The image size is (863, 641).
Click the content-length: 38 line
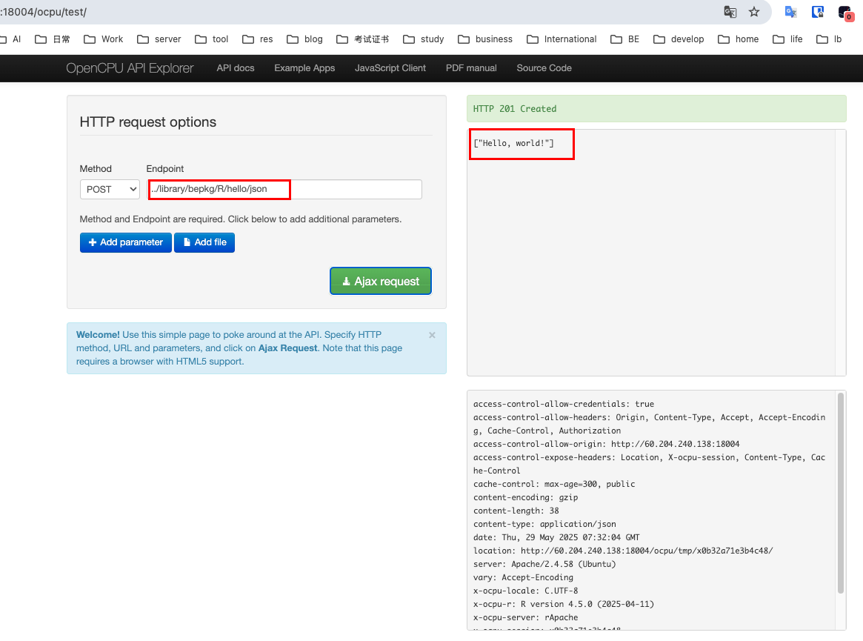(516, 511)
